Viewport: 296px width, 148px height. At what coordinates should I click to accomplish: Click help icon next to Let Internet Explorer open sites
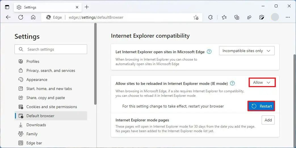point(209,52)
